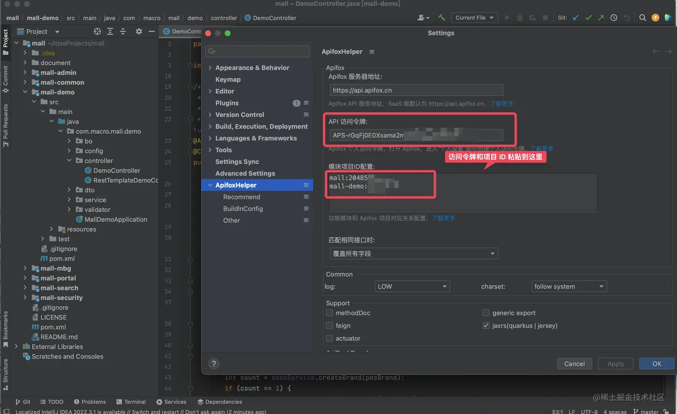Click the forward arrow in Settings dialog
The image size is (677, 414).
[668, 51]
